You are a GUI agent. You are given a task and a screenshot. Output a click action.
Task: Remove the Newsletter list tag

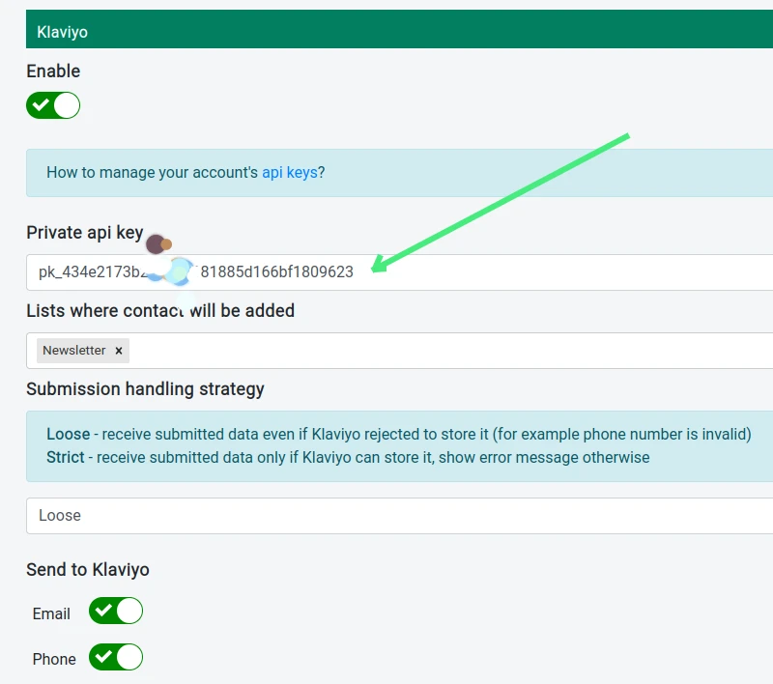click(119, 351)
